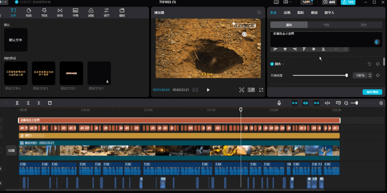Click the 比例 aspect ratio button
This screenshot has width=387, height=193.
251,90
